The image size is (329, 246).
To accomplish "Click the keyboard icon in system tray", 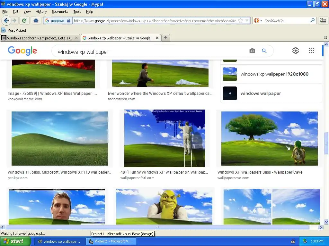I will pyautogui.click(x=293, y=242).
